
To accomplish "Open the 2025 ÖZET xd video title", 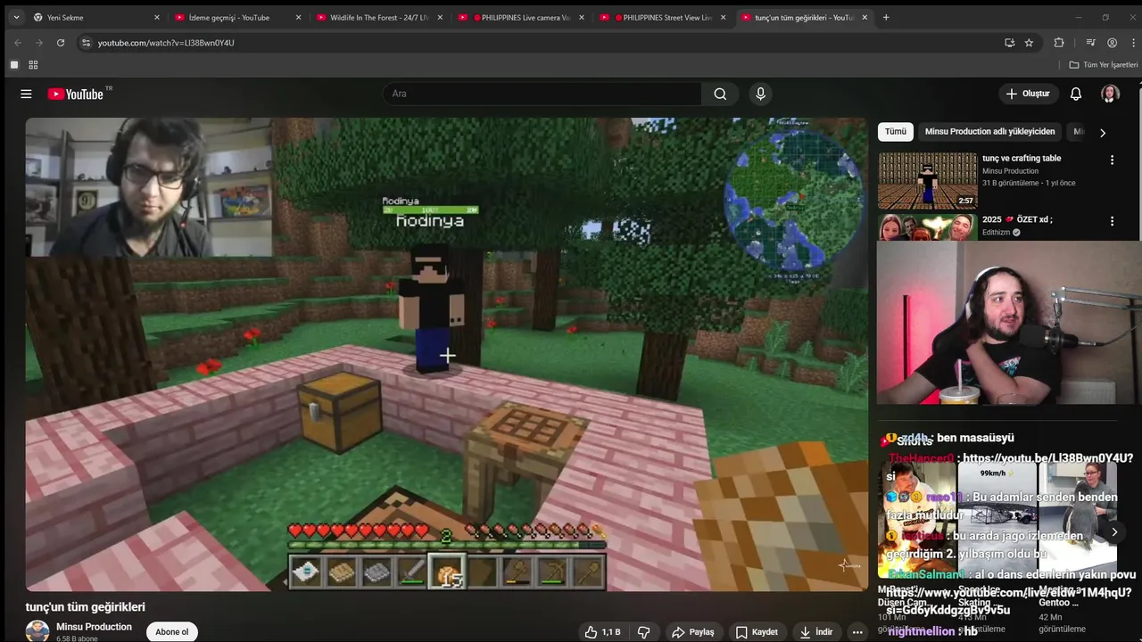I will coord(1017,219).
